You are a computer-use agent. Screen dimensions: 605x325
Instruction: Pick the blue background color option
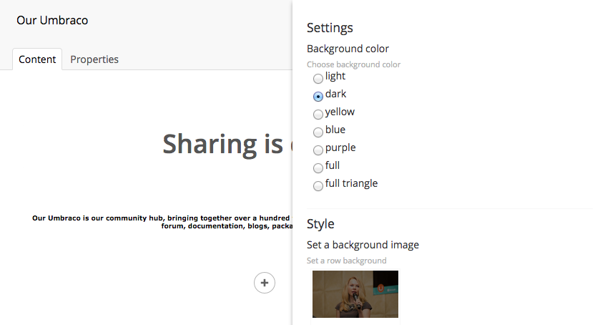tap(318, 132)
